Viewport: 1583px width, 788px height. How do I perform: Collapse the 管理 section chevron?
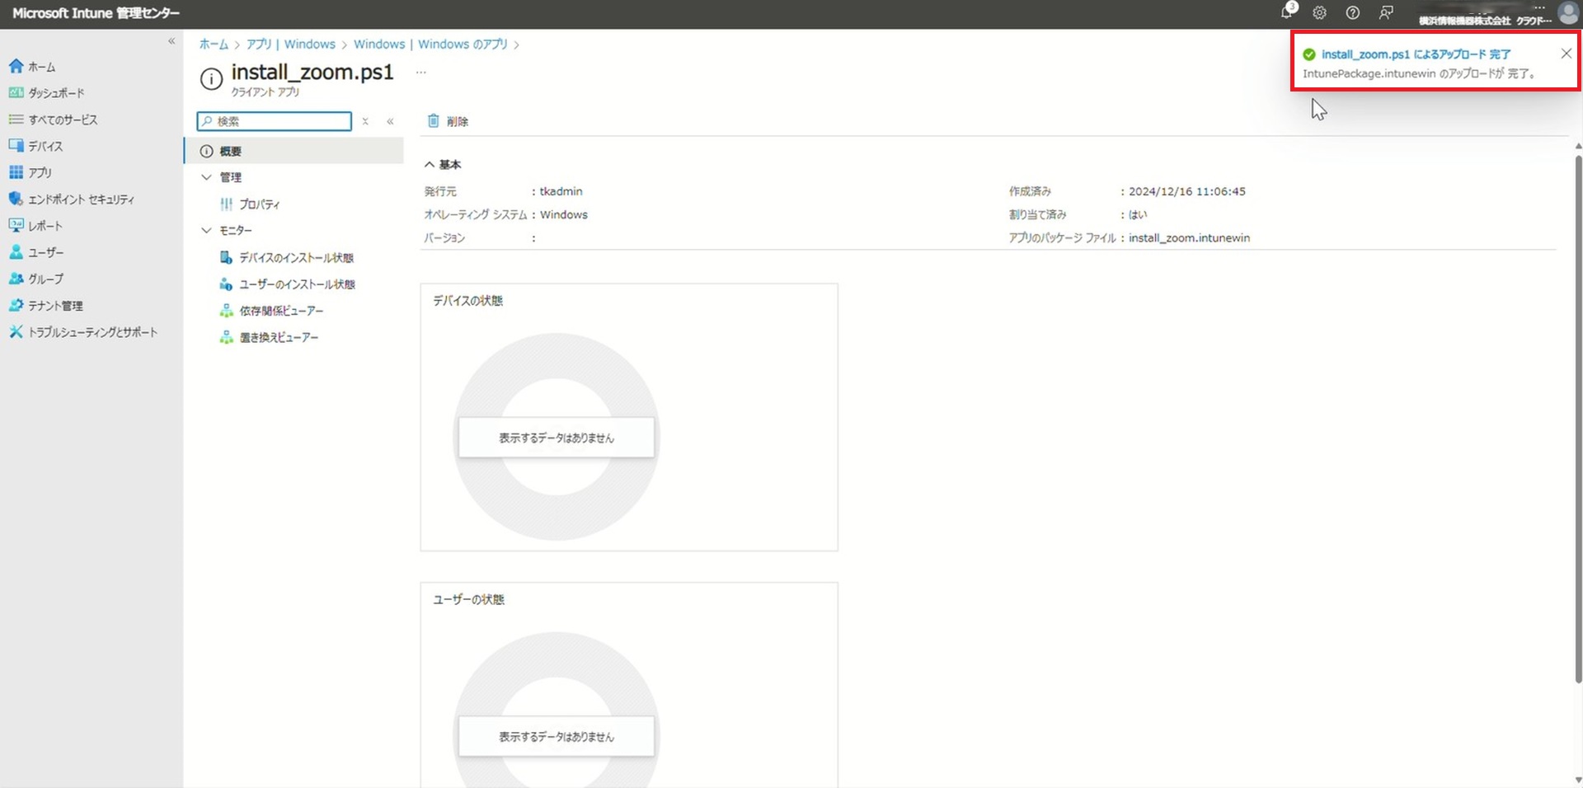pos(206,177)
